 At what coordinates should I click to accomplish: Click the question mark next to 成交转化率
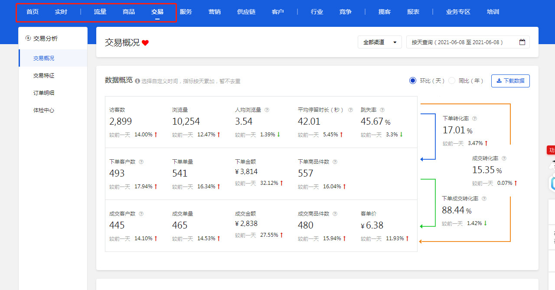click(x=504, y=159)
